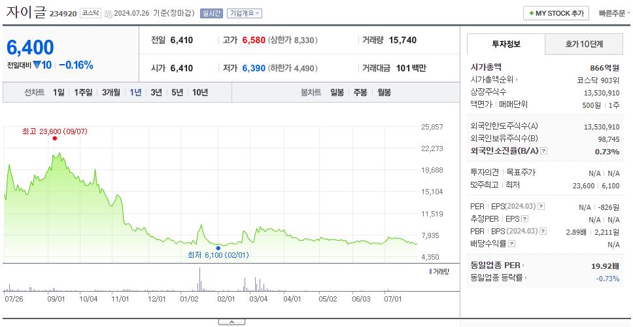633x327 pixels.
Task: Open help icon next to 배당수익률
Action: (x=512, y=244)
